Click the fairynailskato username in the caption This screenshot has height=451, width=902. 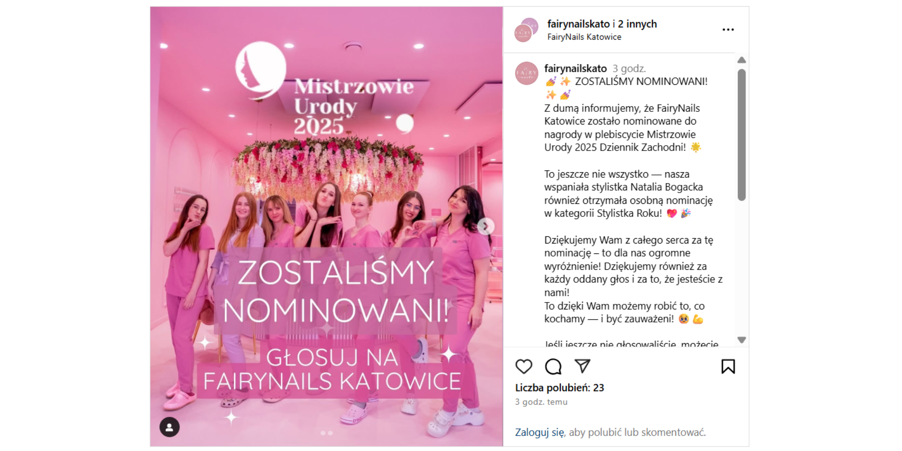point(575,69)
